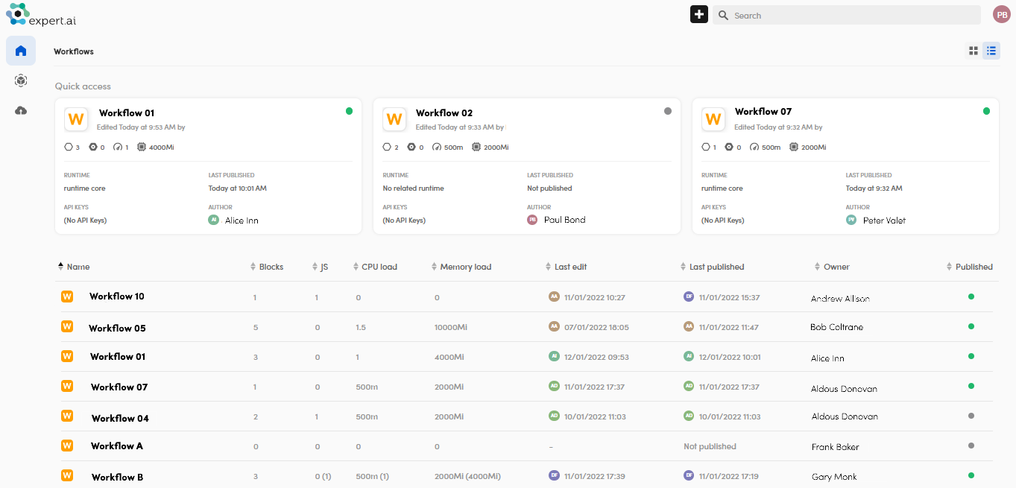Sort the table by Last published
Image resolution: width=1016 pixels, height=488 pixels.
coord(716,267)
